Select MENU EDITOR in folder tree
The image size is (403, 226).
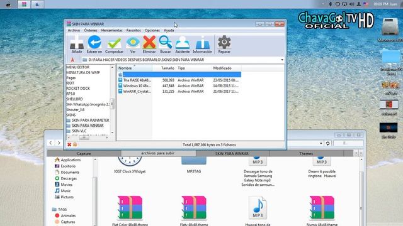coord(78,67)
